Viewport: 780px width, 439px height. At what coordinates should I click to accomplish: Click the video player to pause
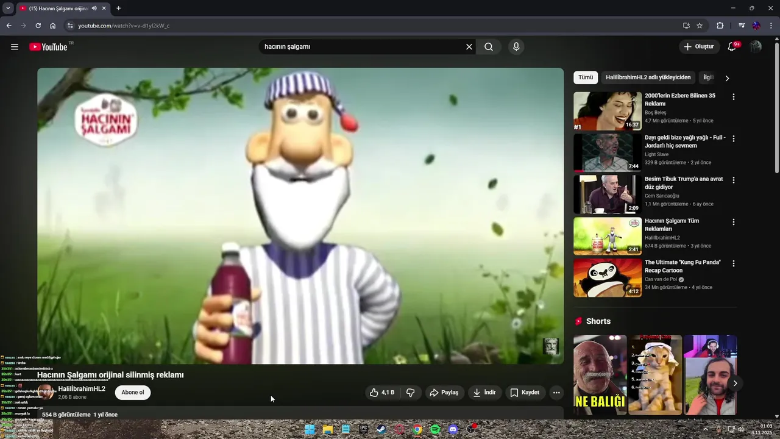300,216
